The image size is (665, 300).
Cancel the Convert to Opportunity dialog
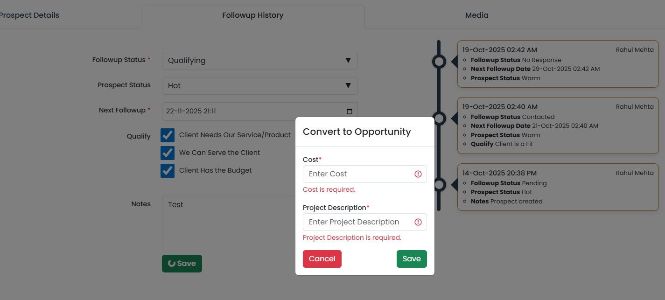(x=322, y=259)
